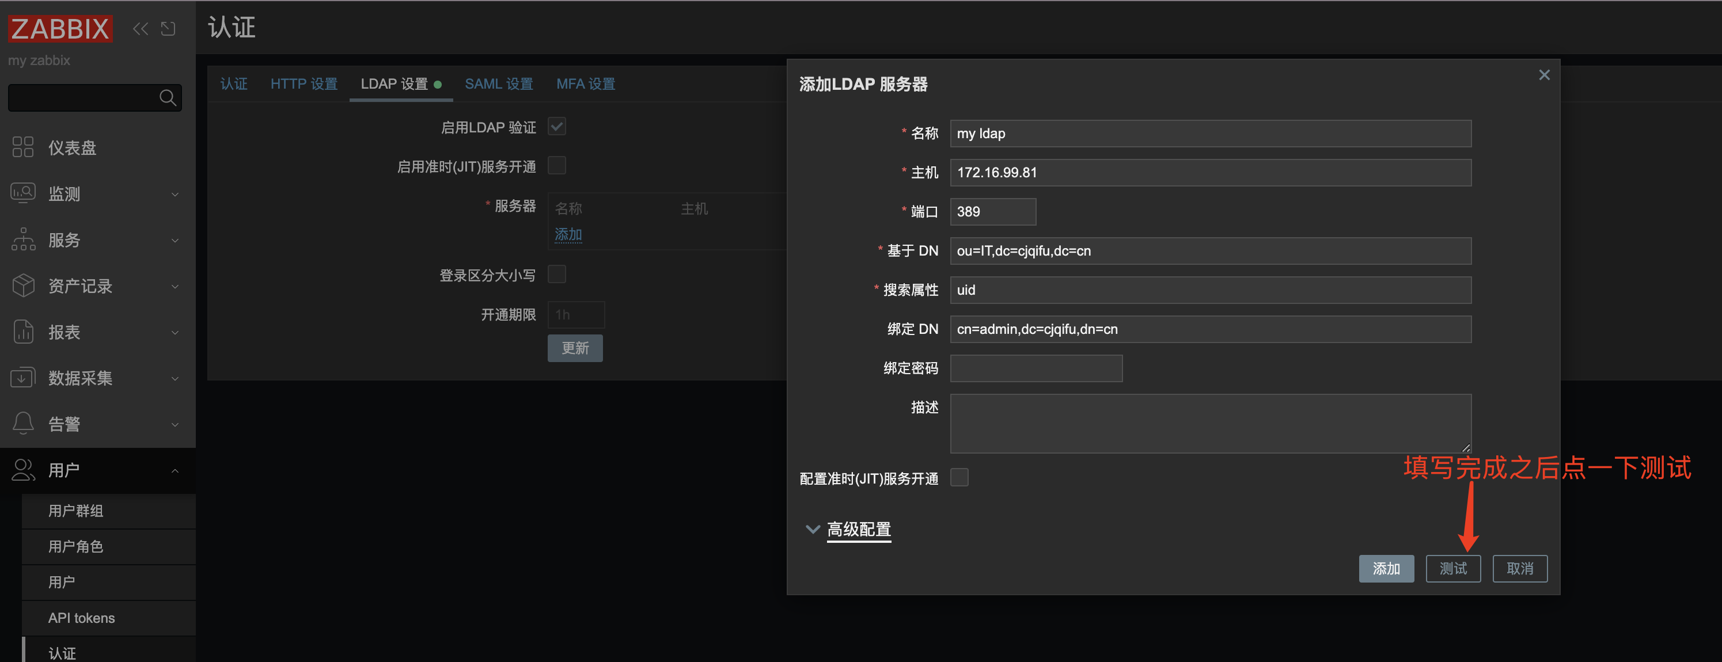The height and width of the screenshot is (662, 1722).
Task: Click 绑定 DN input field
Action: tap(1211, 329)
